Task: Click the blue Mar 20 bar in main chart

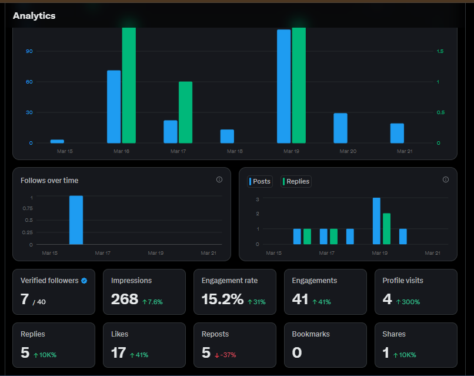Action: click(341, 128)
